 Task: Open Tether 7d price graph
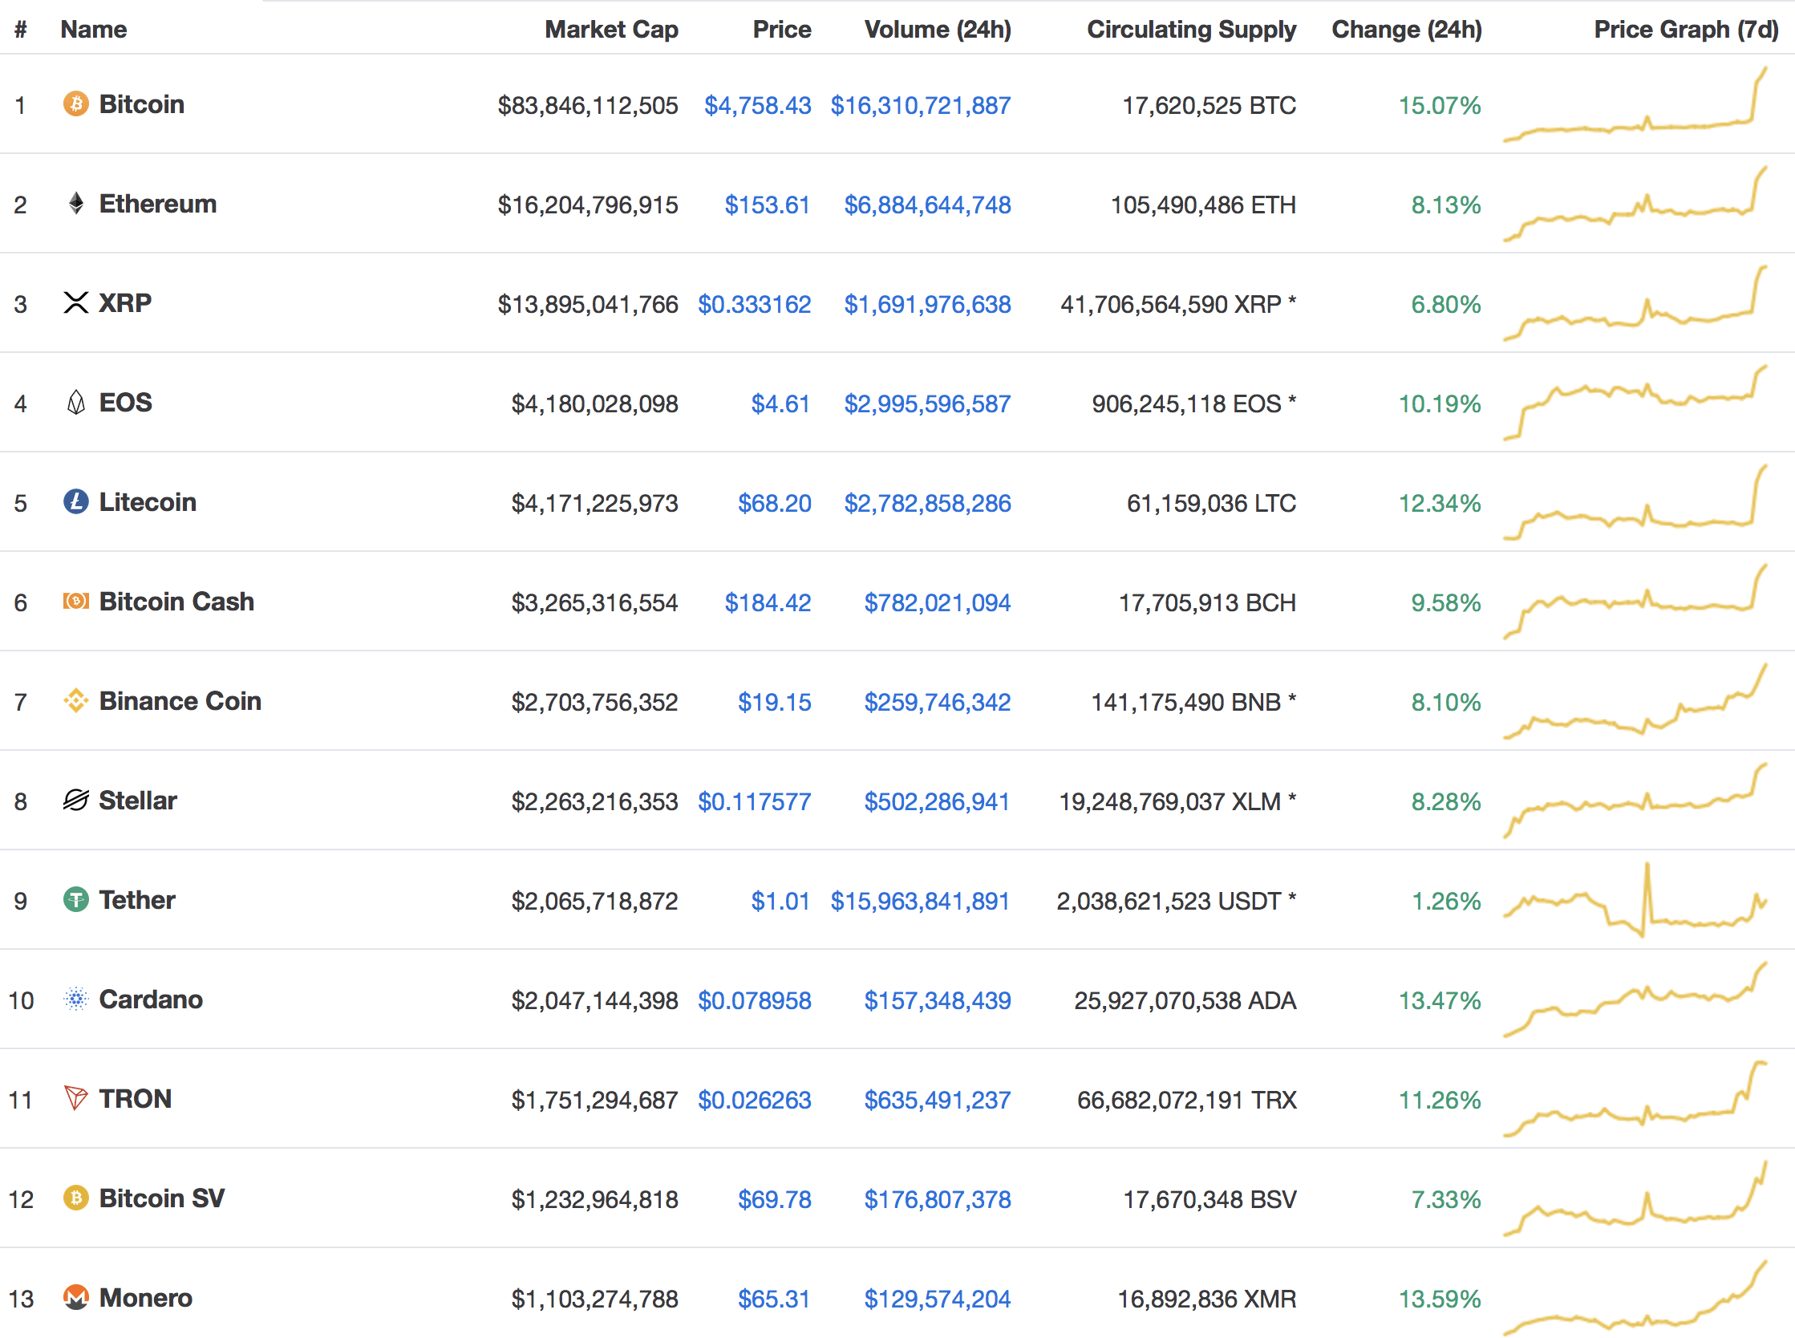point(1635,900)
